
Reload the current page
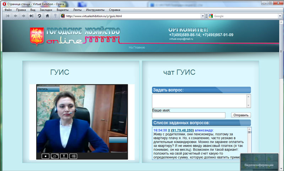[39, 16]
